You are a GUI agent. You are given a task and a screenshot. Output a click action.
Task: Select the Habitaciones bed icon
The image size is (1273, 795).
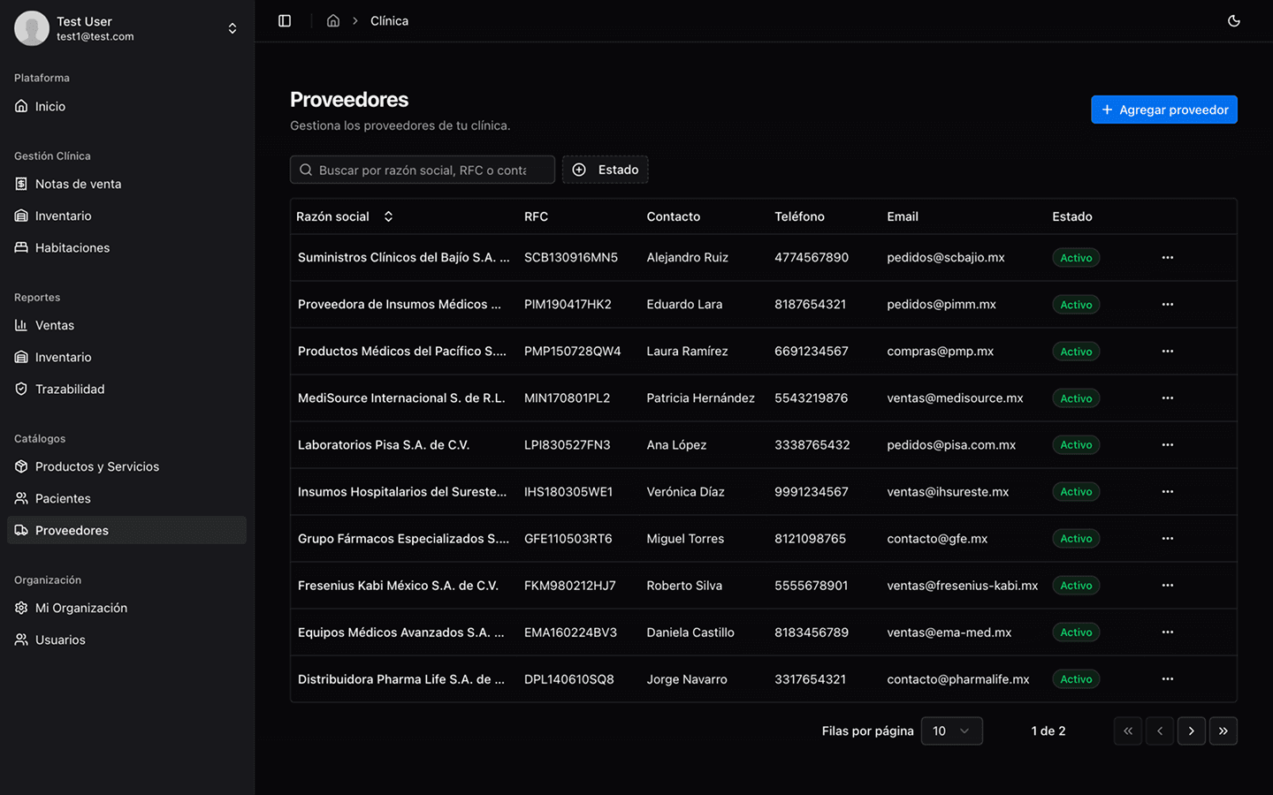(19, 247)
